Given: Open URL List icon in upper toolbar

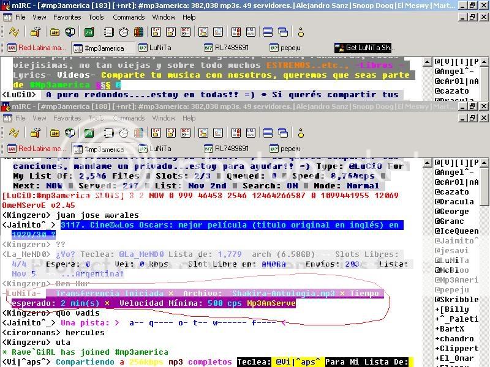Looking at the screenshot, I should click(x=251, y=32).
